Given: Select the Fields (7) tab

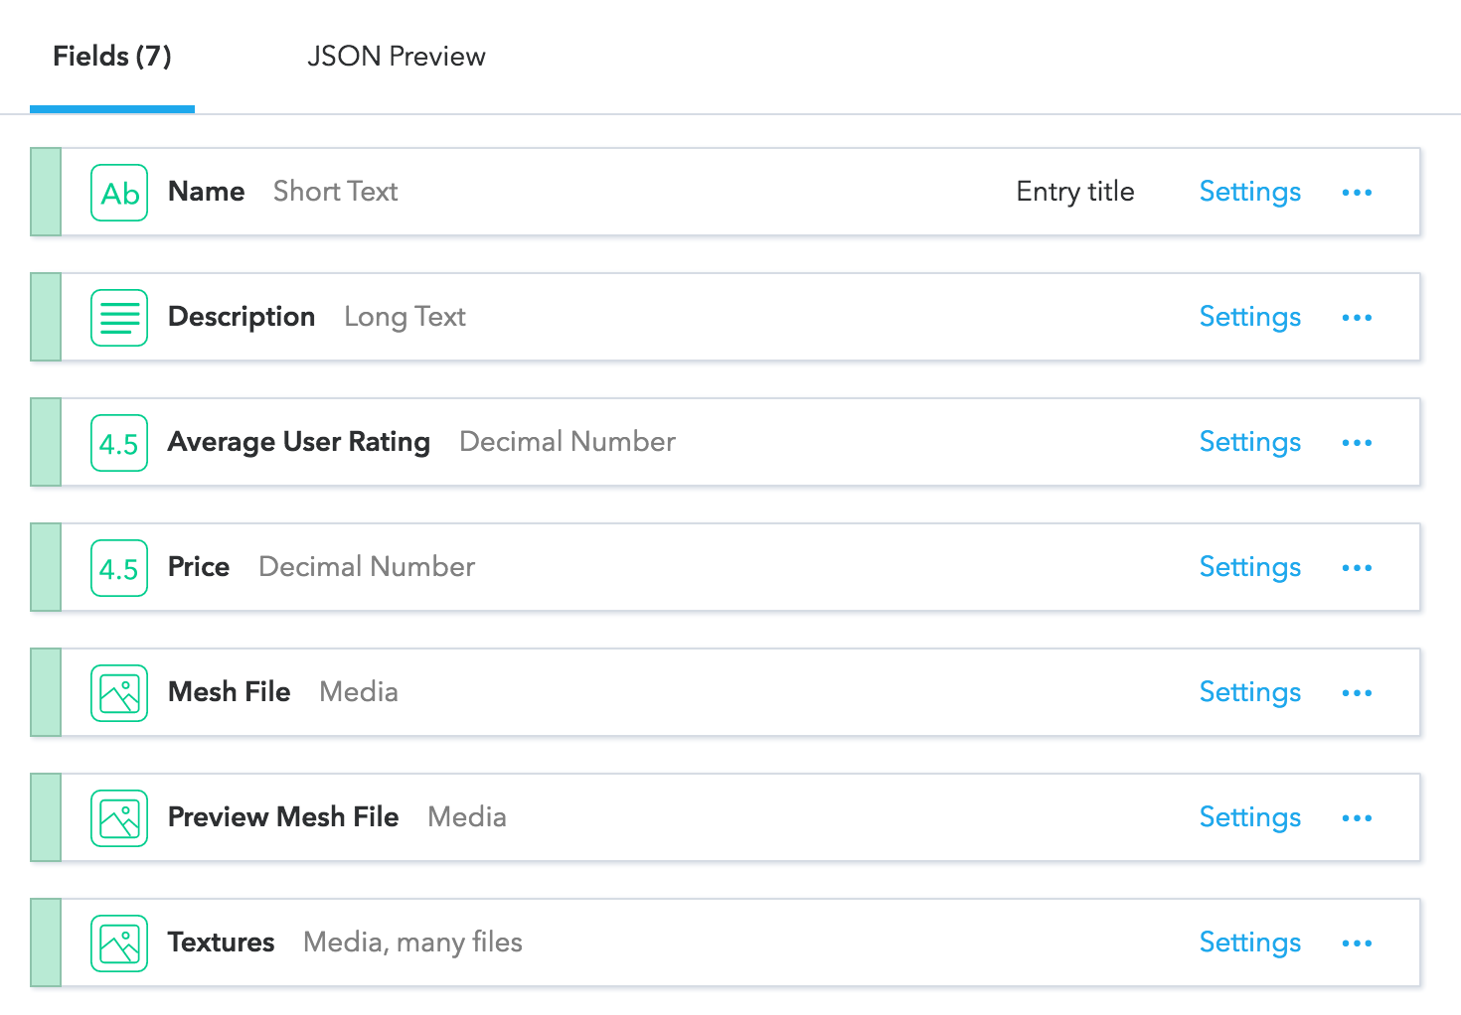Looking at the screenshot, I should [x=112, y=57].
